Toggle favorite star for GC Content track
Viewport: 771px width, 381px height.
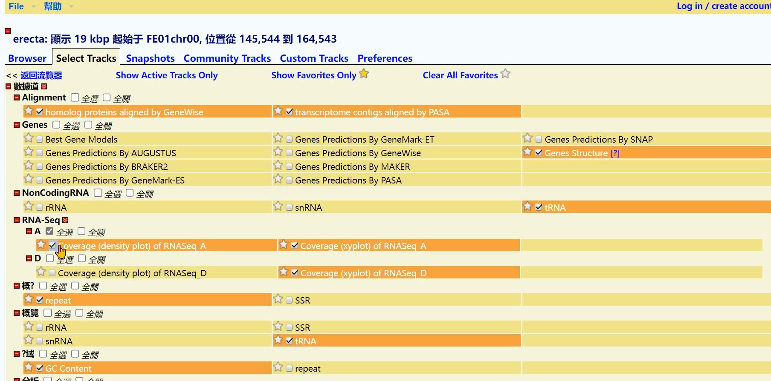[x=29, y=367]
